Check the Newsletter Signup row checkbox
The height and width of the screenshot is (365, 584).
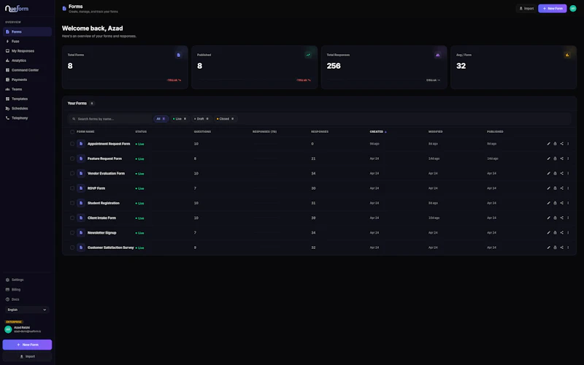pos(72,233)
